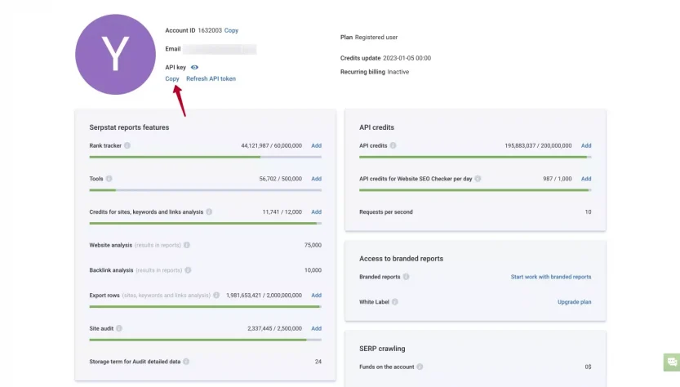Copy the API key
Viewport: 680px width, 387px height.
(172, 79)
